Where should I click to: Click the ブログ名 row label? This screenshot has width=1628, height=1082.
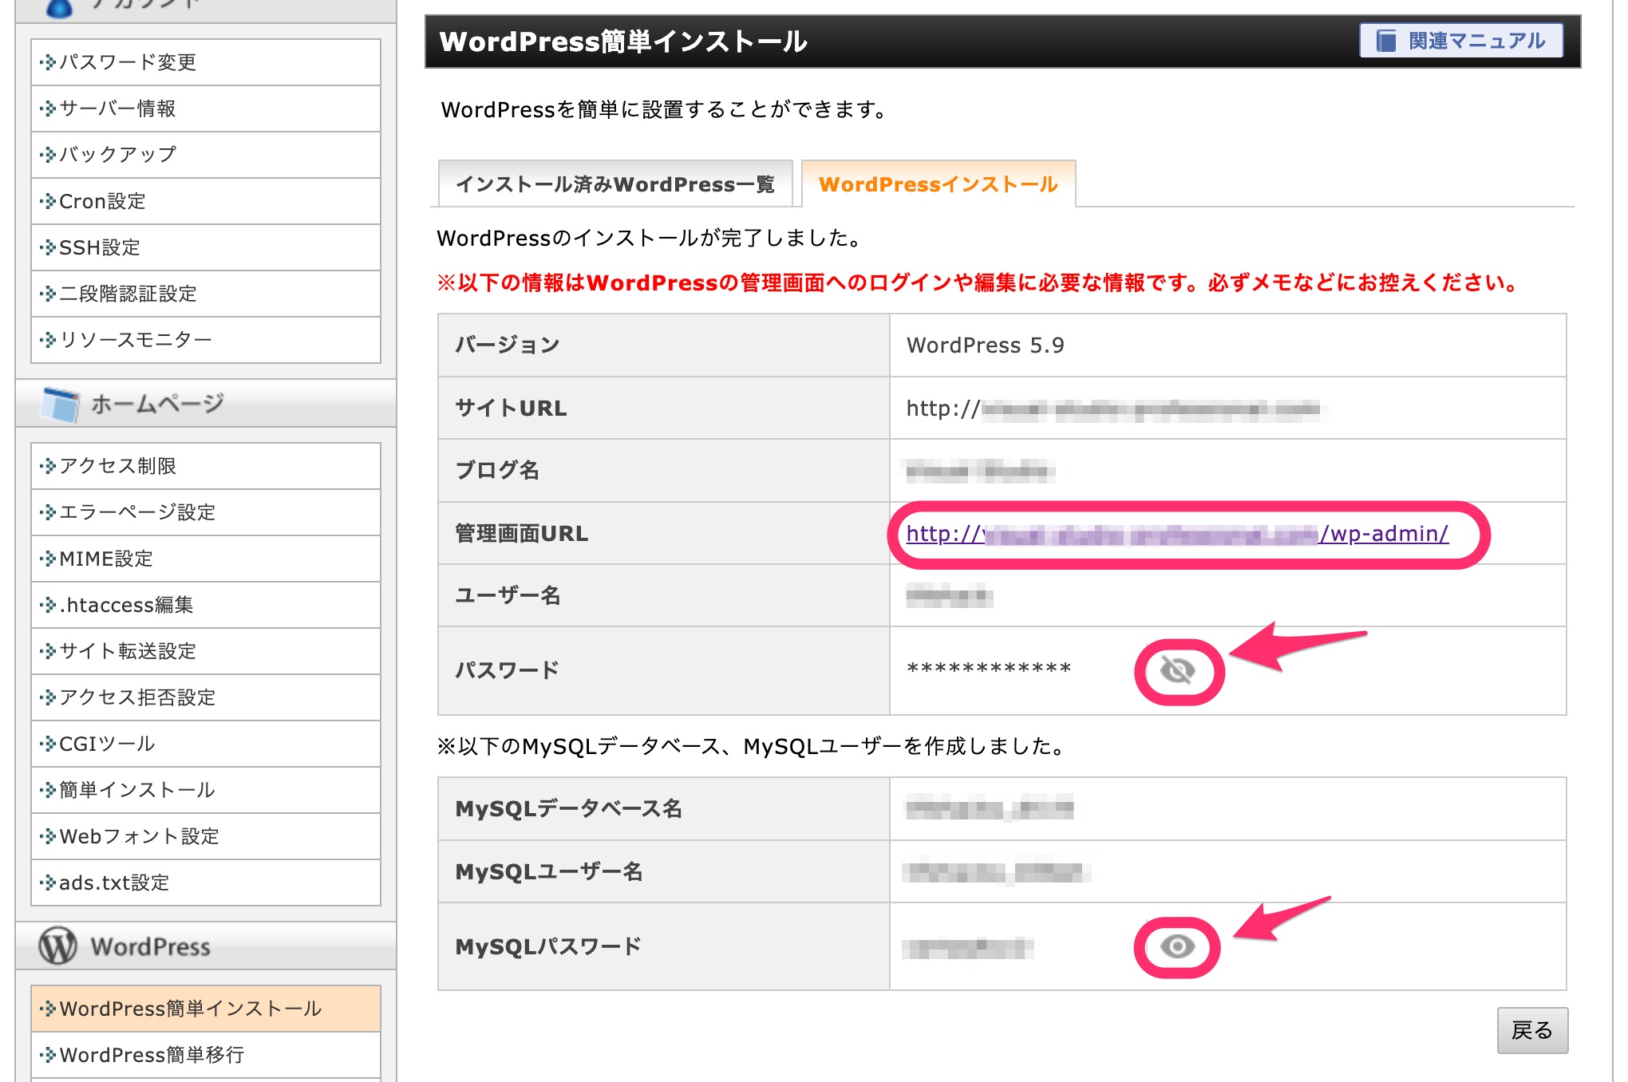tap(497, 470)
